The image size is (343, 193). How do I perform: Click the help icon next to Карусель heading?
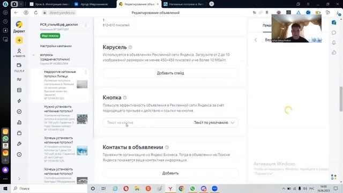pyautogui.click(x=130, y=47)
